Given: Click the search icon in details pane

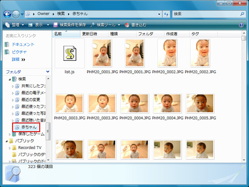Looking at the screenshot, I should 13,174.
